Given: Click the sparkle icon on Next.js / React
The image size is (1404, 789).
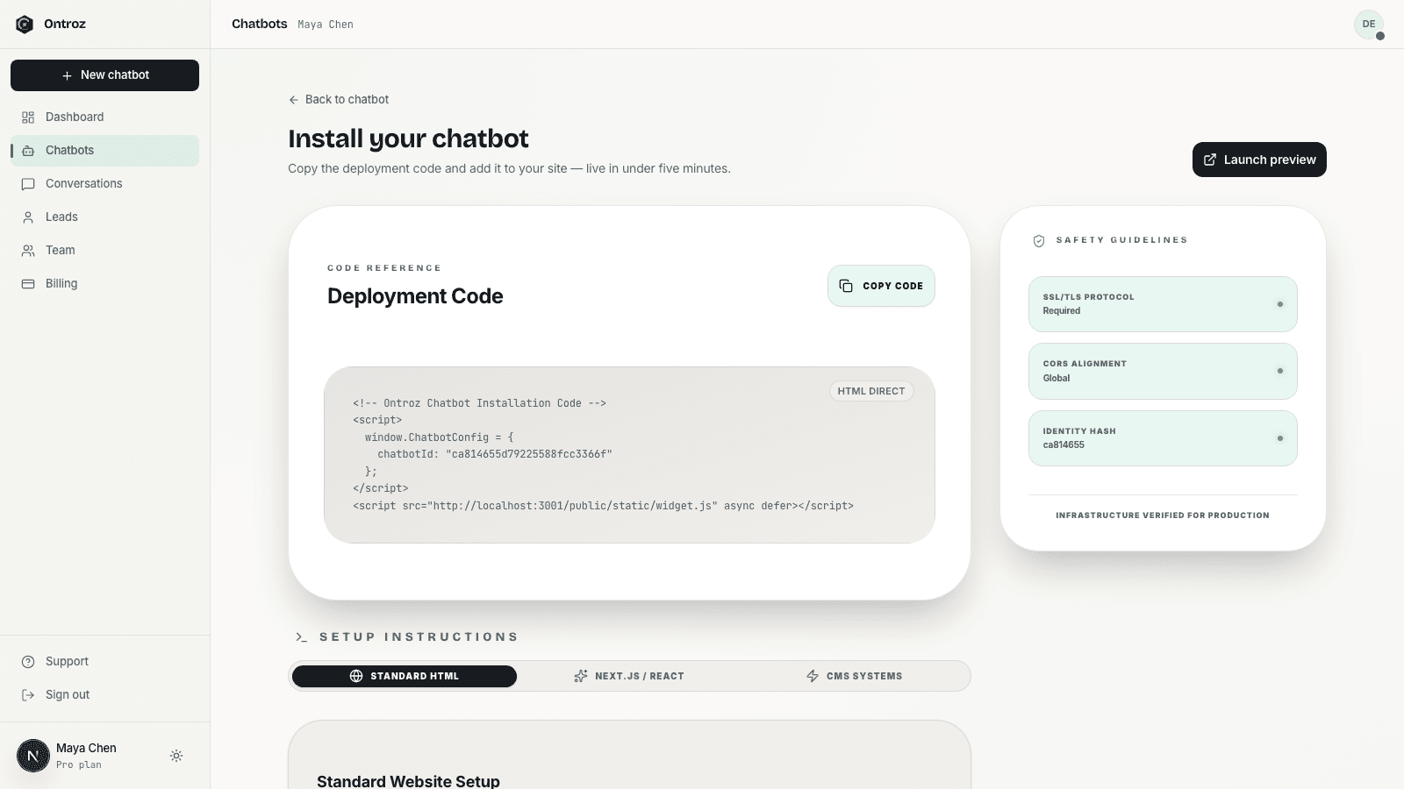Looking at the screenshot, I should pyautogui.click(x=581, y=676).
